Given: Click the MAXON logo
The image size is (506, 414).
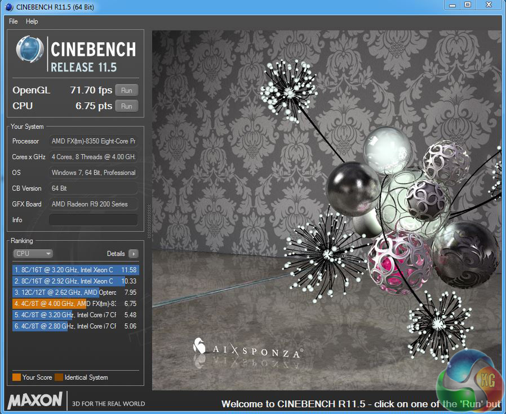Looking at the screenshot, I should tap(35, 400).
